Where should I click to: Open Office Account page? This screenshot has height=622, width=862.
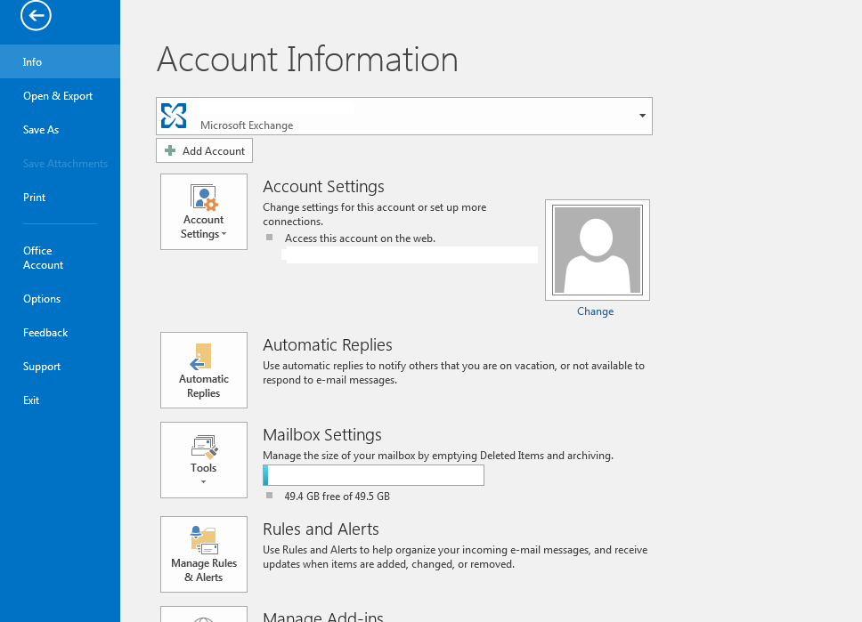point(43,258)
